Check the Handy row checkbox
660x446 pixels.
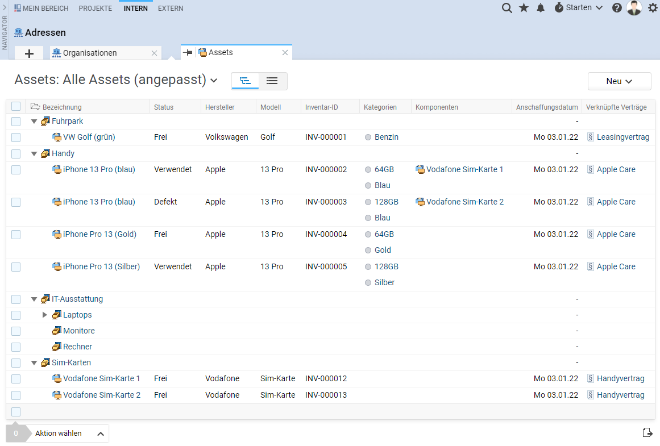[16, 154]
